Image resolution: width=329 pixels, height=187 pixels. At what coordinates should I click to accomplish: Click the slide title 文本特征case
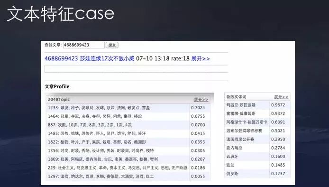click(60, 14)
